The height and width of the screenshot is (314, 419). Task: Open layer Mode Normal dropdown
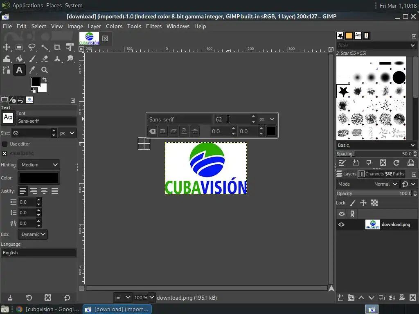coord(368,184)
